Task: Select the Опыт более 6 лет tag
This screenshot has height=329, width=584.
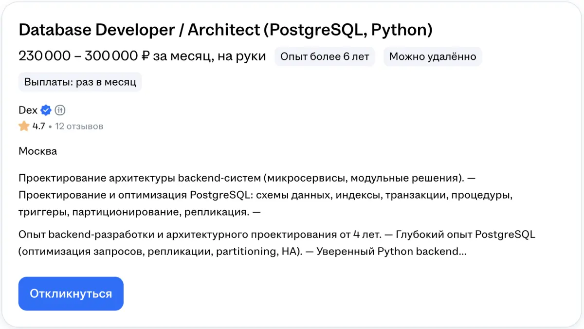Action: [x=325, y=56]
